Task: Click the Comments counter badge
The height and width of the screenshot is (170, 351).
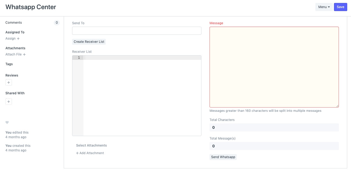Action: click(57, 23)
